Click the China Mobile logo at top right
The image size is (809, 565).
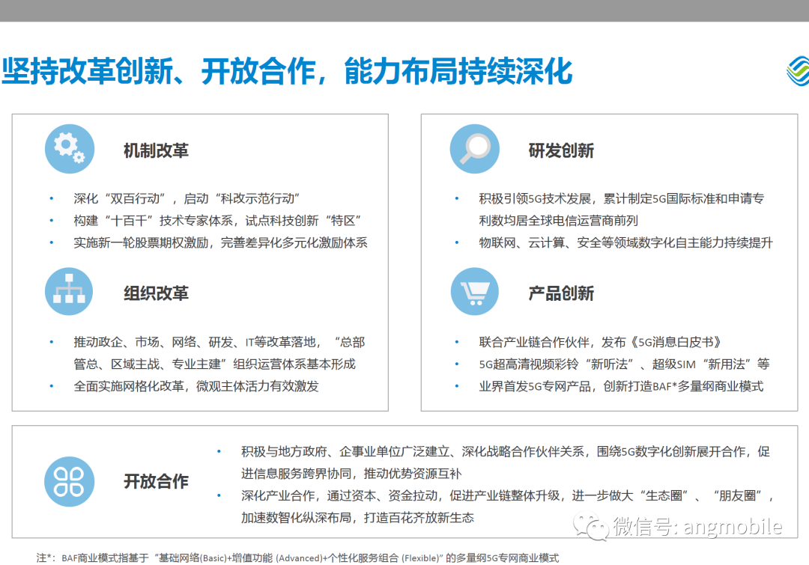point(798,70)
